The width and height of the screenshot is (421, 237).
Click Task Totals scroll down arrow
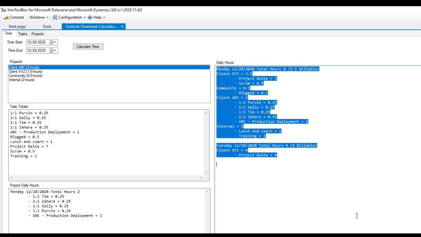tap(206, 172)
